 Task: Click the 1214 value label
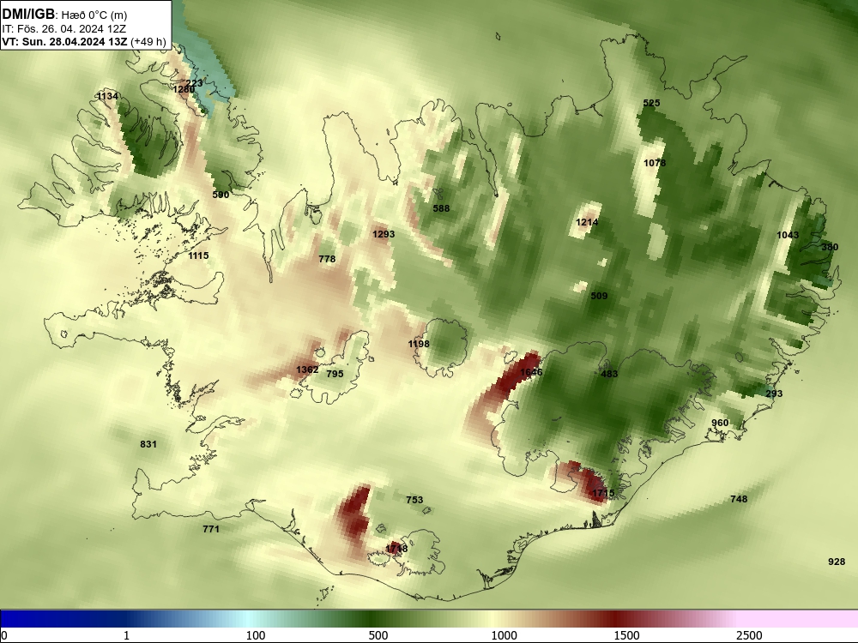click(587, 222)
